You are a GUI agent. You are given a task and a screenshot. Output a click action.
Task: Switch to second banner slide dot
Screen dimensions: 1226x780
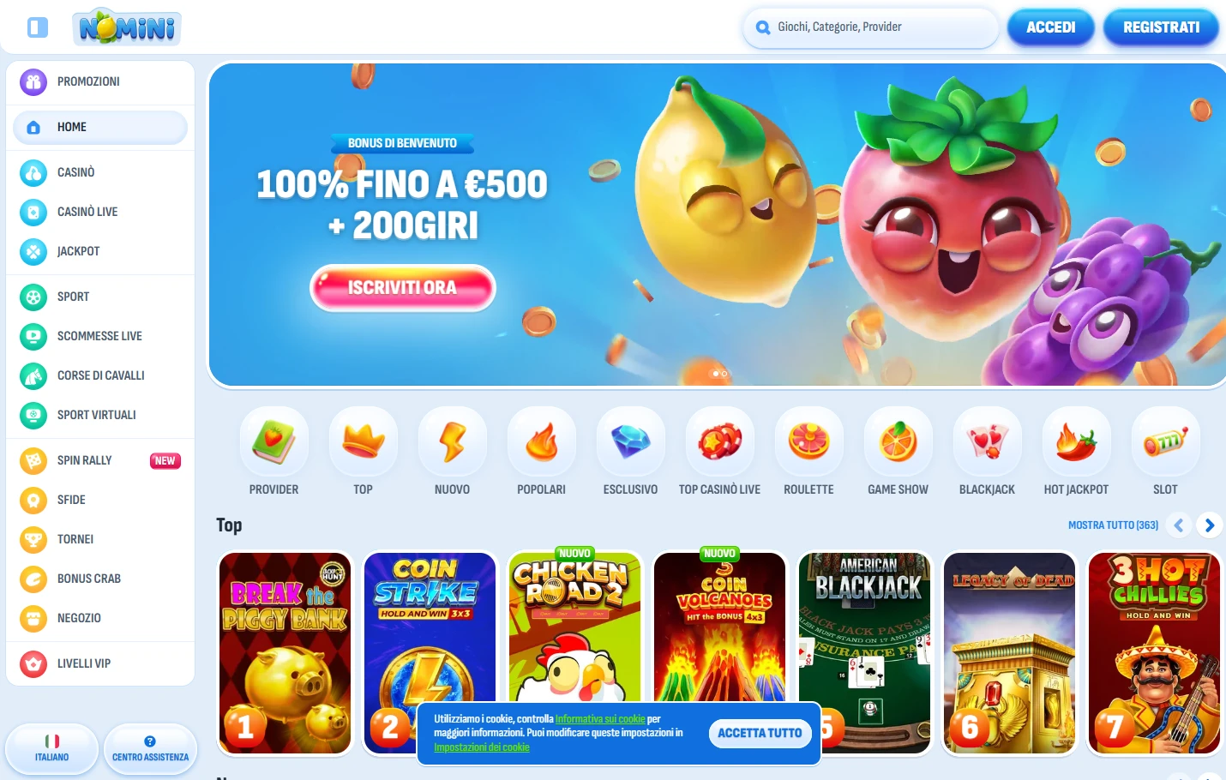pos(724,374)
